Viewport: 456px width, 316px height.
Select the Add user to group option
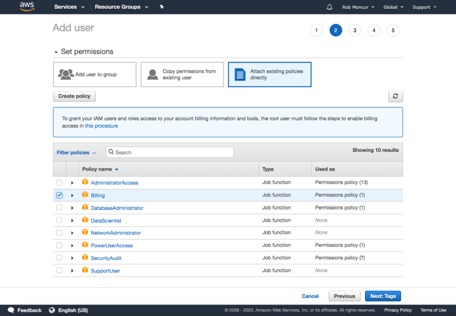tap(95, 74)
